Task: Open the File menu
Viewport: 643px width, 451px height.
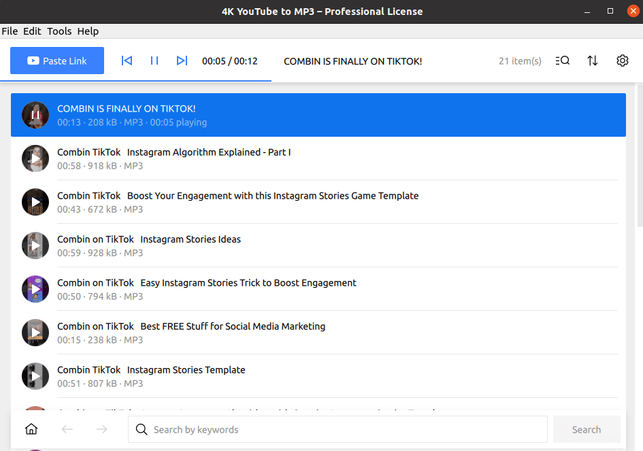Action: click(10, 31)
